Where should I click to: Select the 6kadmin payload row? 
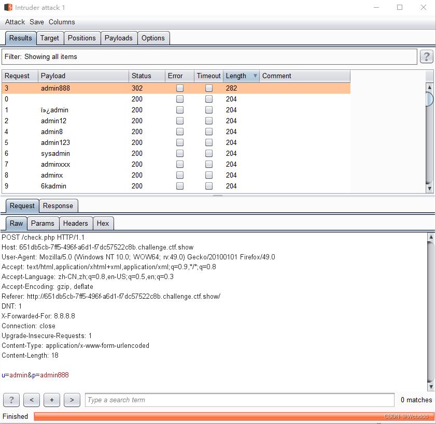176,186
